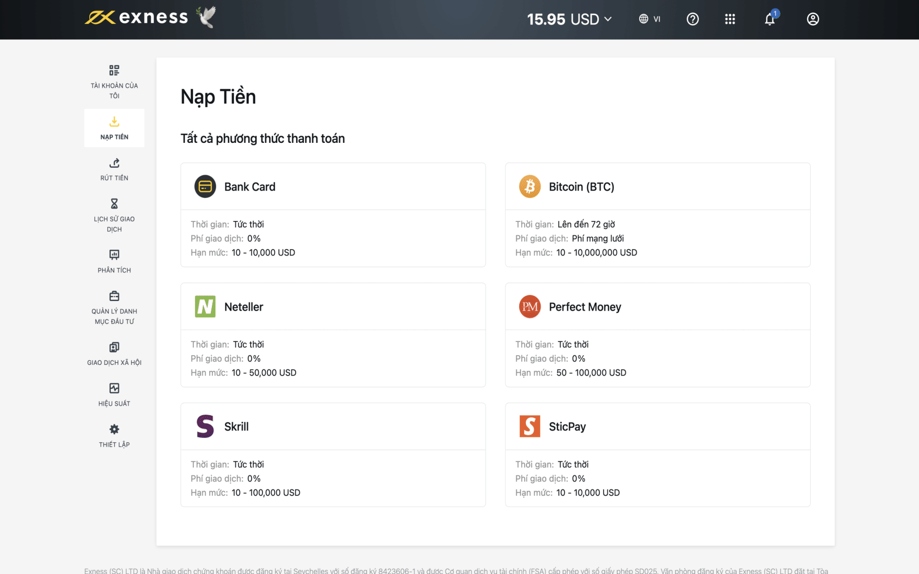Image resolution: width=919 pixels, height=574 pixels.
Task: Click the Rút tiền withdrawal icon
Action: pos(114,163)
